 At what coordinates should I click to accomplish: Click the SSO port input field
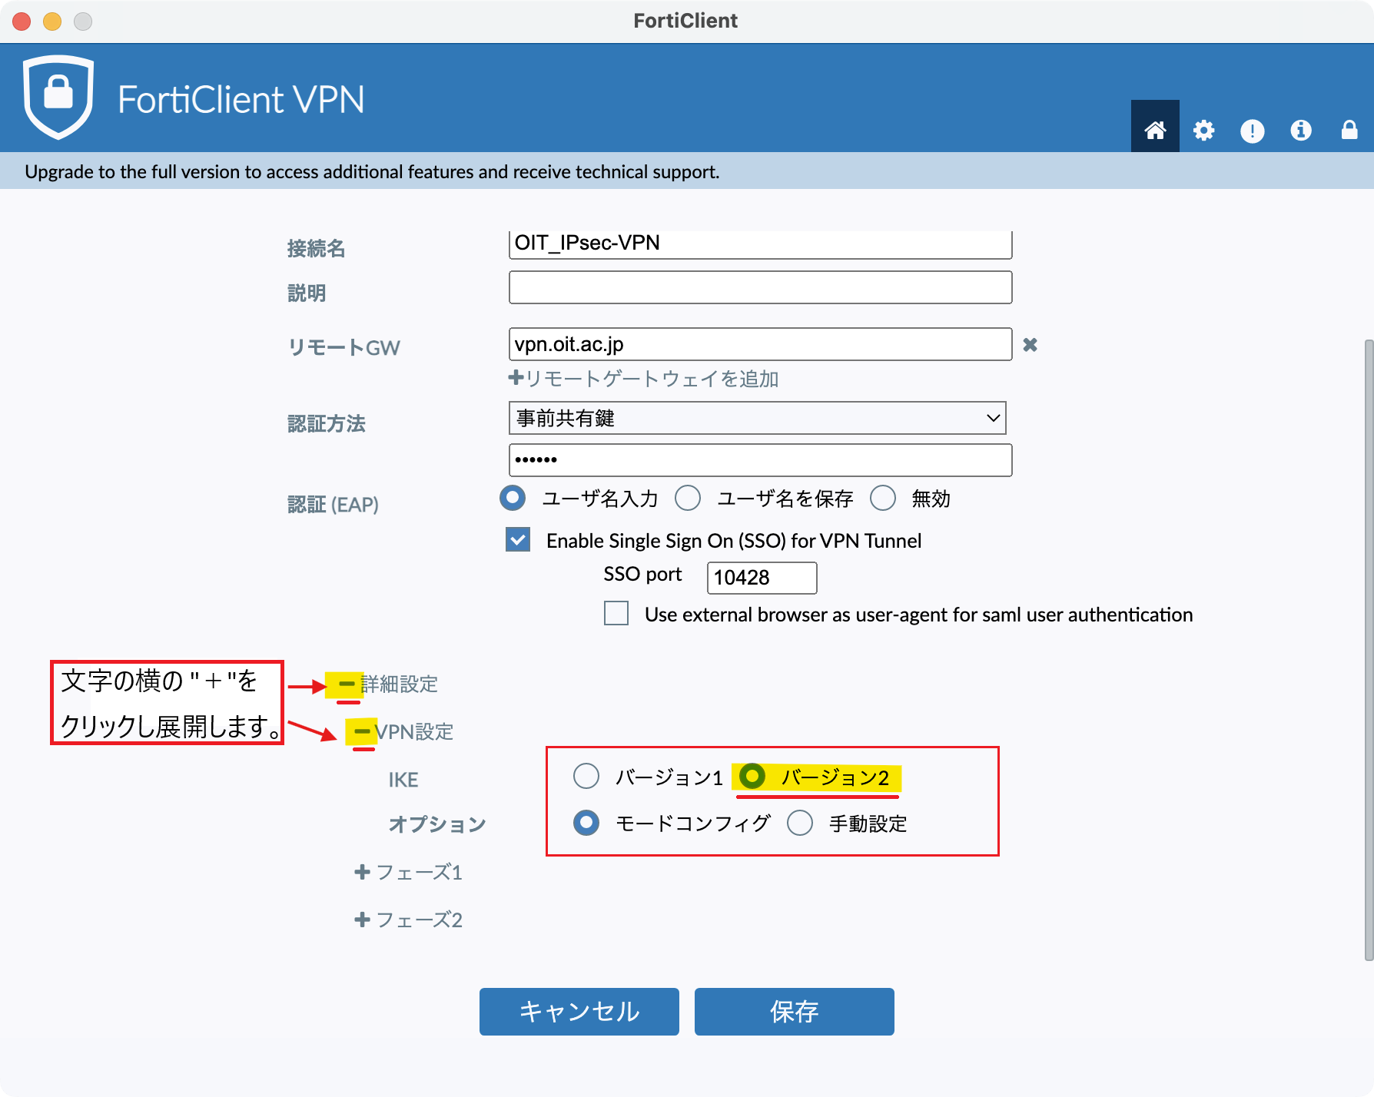click(761, 578)
